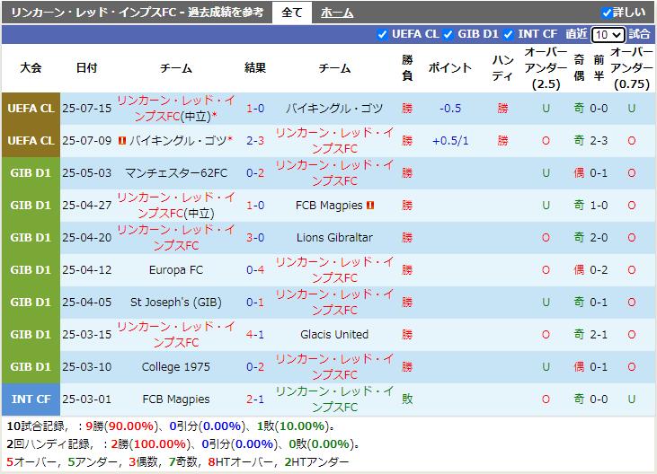This screenshot has width=657, height=474.
Task: Click the オーバーアンダー (0.75) column header
Action: 632,67
